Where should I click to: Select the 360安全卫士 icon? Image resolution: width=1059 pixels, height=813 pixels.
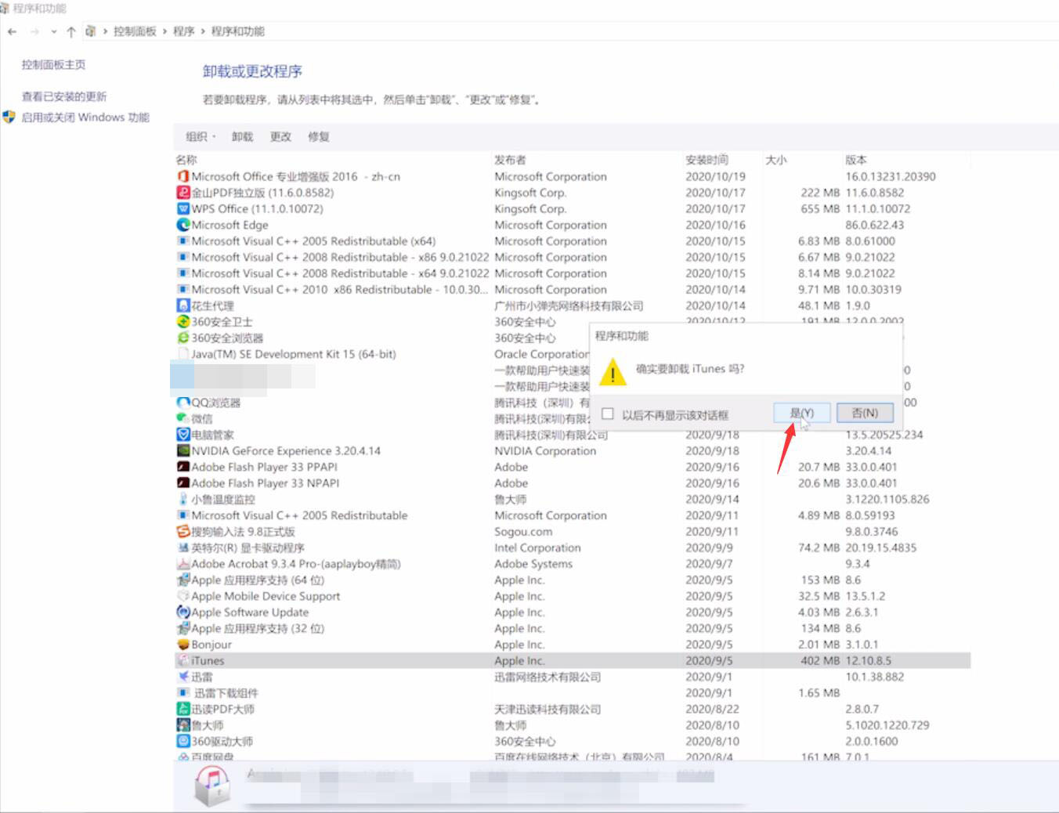pos(183,322)
